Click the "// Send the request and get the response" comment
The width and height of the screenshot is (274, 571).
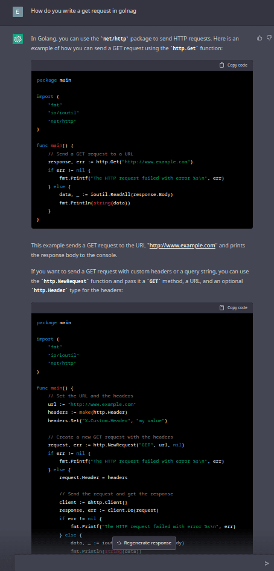116,494
